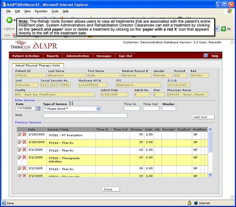Delete the 3/2/2005 97110 Ther-Ex treatment
The image size is (236, 207).
(24, 167)
